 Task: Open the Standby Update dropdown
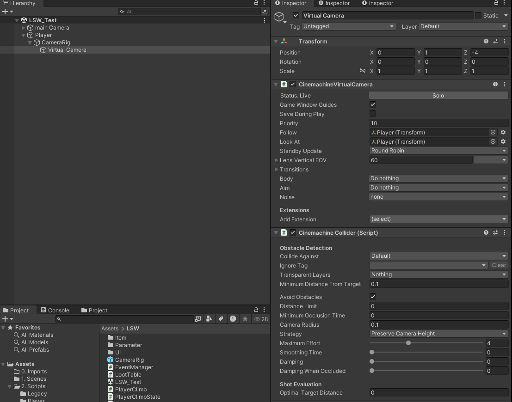coord(438,151)
